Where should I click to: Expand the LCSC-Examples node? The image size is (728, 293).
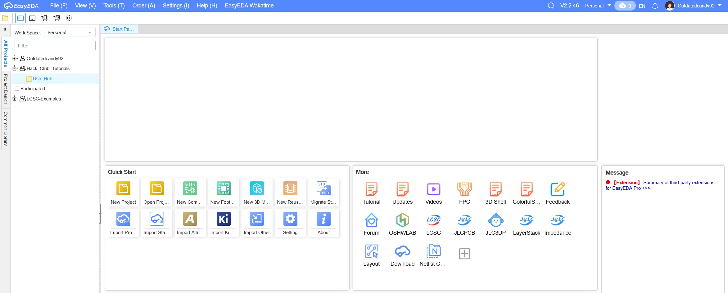point(14,99)
